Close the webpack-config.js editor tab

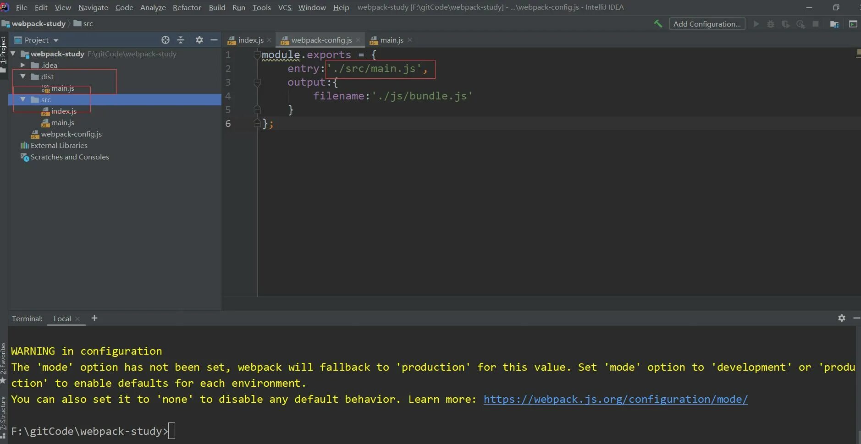coord(358,40)
